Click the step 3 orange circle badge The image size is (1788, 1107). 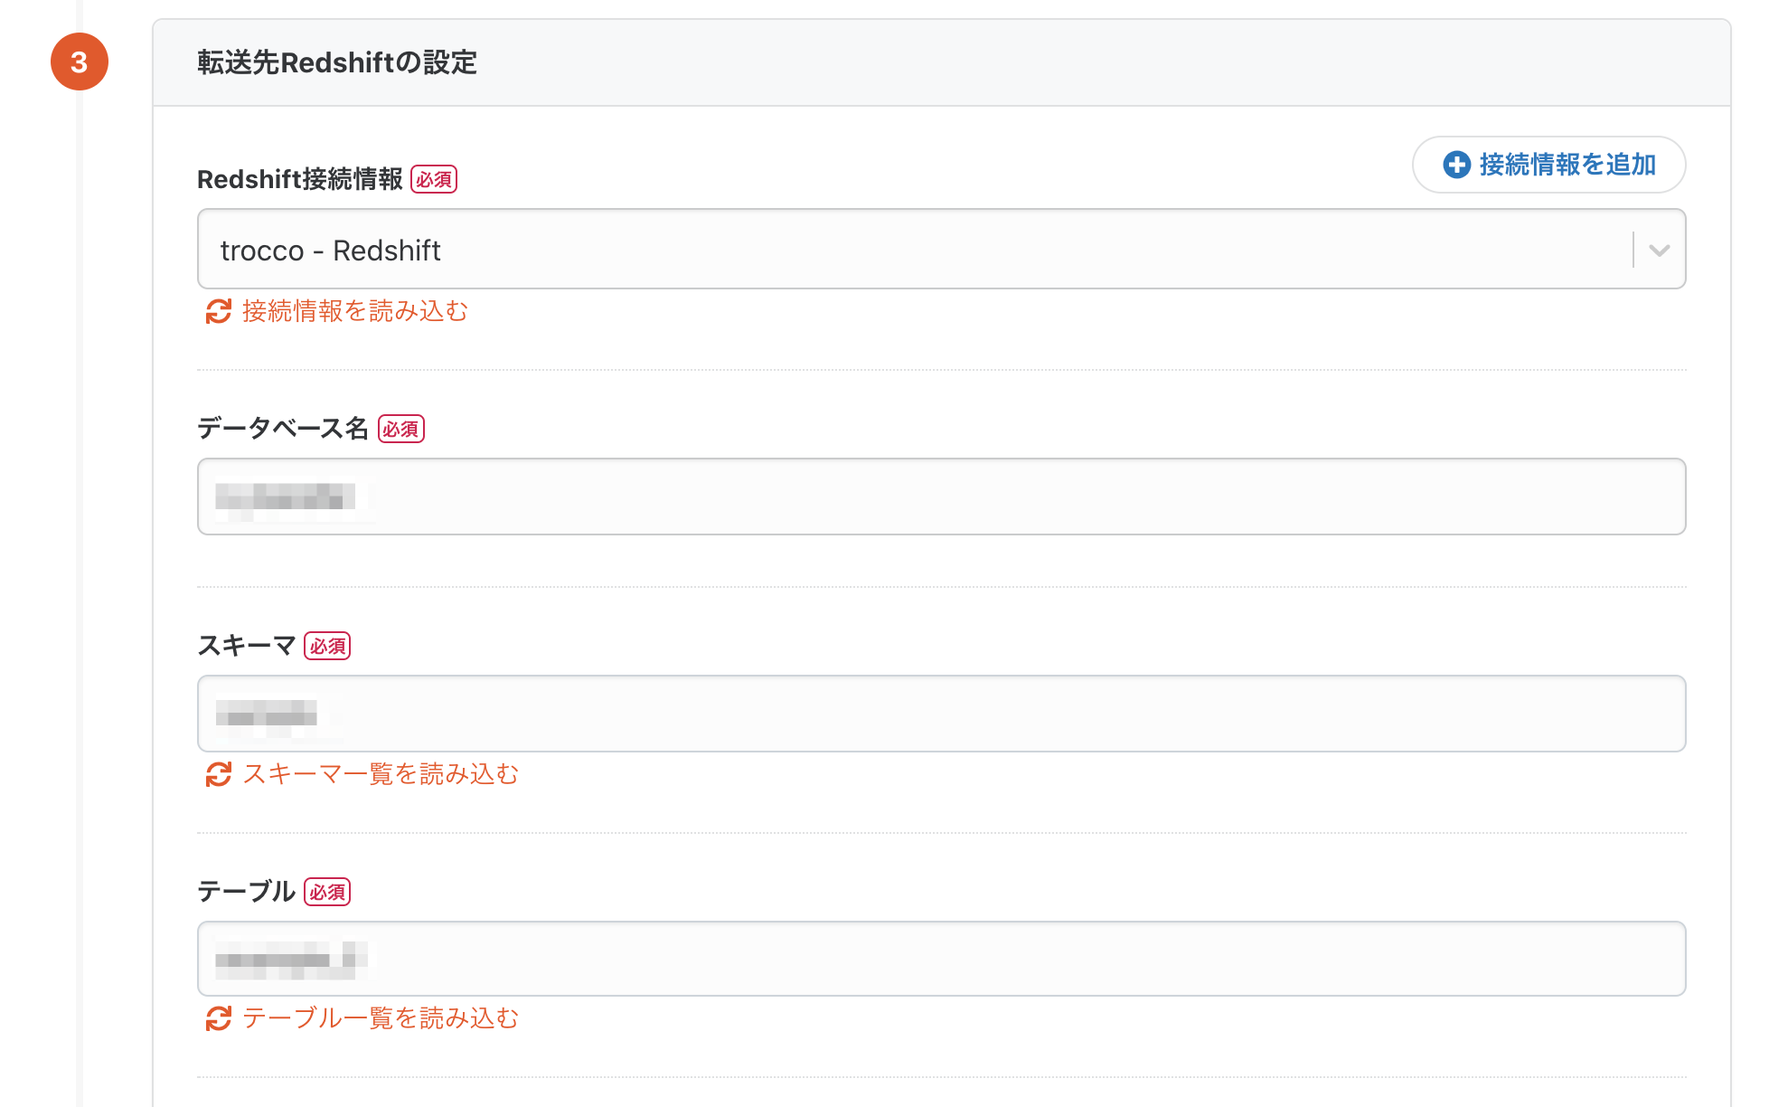click(80, 61)
